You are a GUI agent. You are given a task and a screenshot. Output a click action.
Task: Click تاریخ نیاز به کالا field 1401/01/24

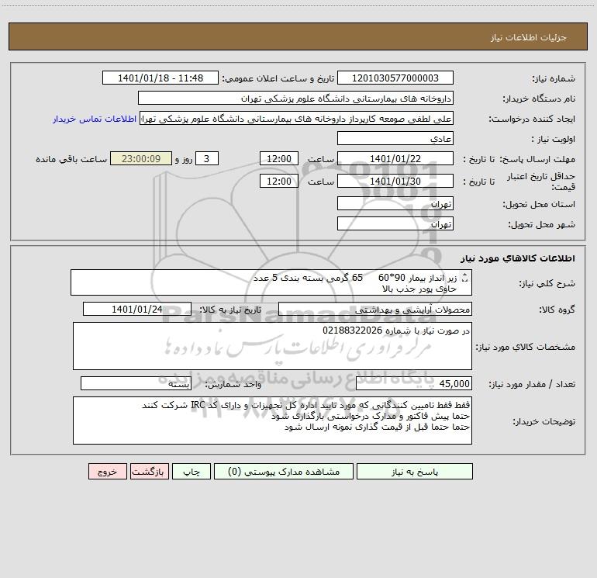pyautogui.click(x=137, y=309)
